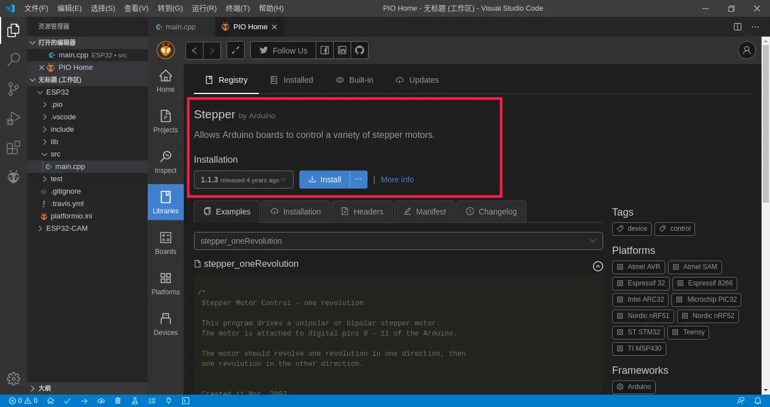Open the Manifest tab
This screenshot has height=407, width=770.
(425, 212)
